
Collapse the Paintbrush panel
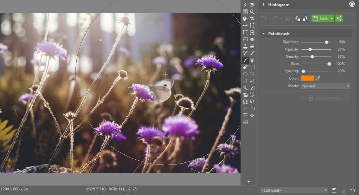(263, 34)
